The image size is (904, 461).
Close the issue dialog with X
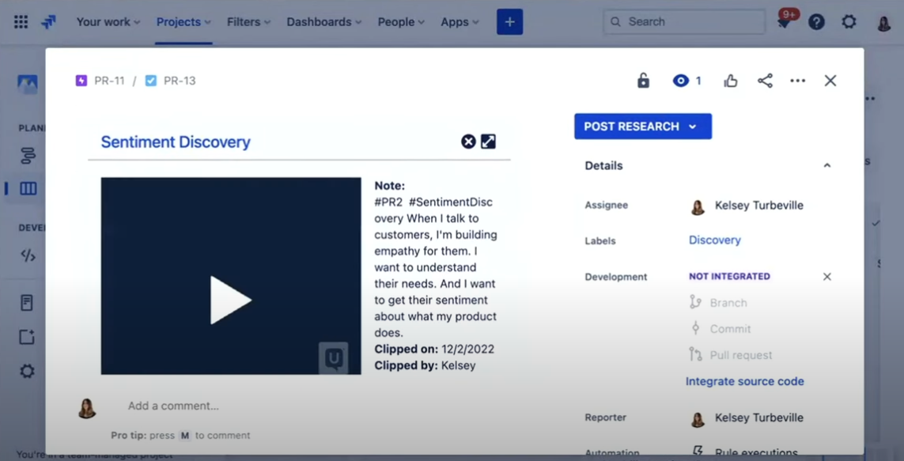830,81
